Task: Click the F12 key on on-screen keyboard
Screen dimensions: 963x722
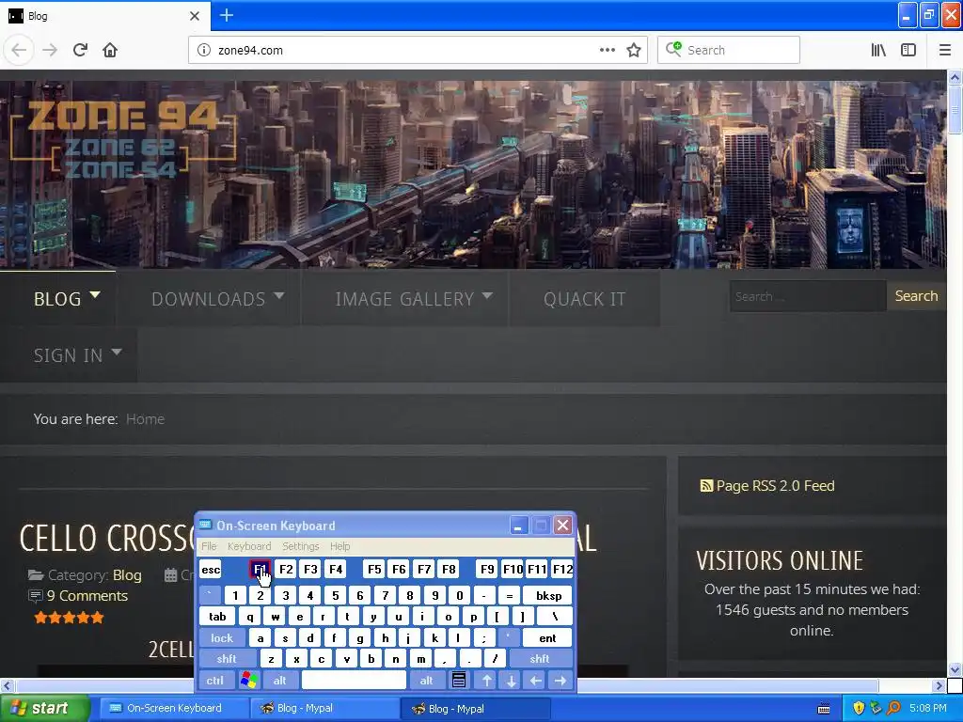Action: pyautogui.click(x=562, y=569)
